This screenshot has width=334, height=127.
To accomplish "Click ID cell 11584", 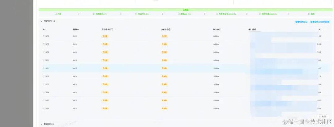I will pyautogui.click(x=46, y=92).
